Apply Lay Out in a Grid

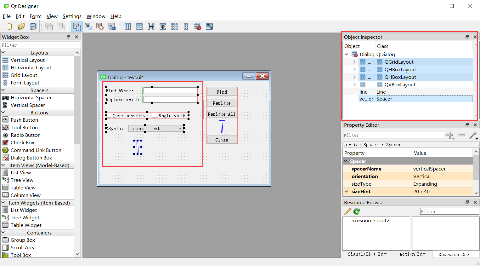[x=174, y=26]
